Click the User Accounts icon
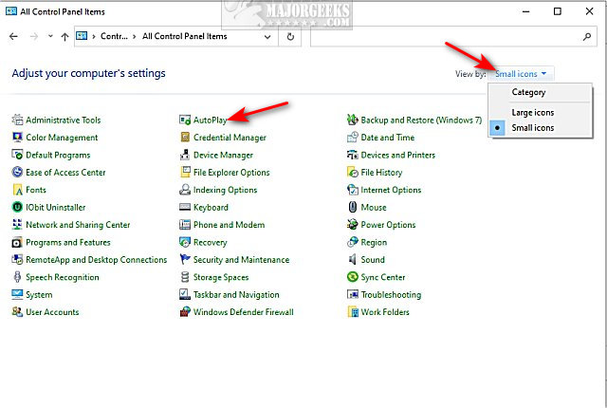Image resolution: width=607 pixels, height=408 pixels. 17,312
